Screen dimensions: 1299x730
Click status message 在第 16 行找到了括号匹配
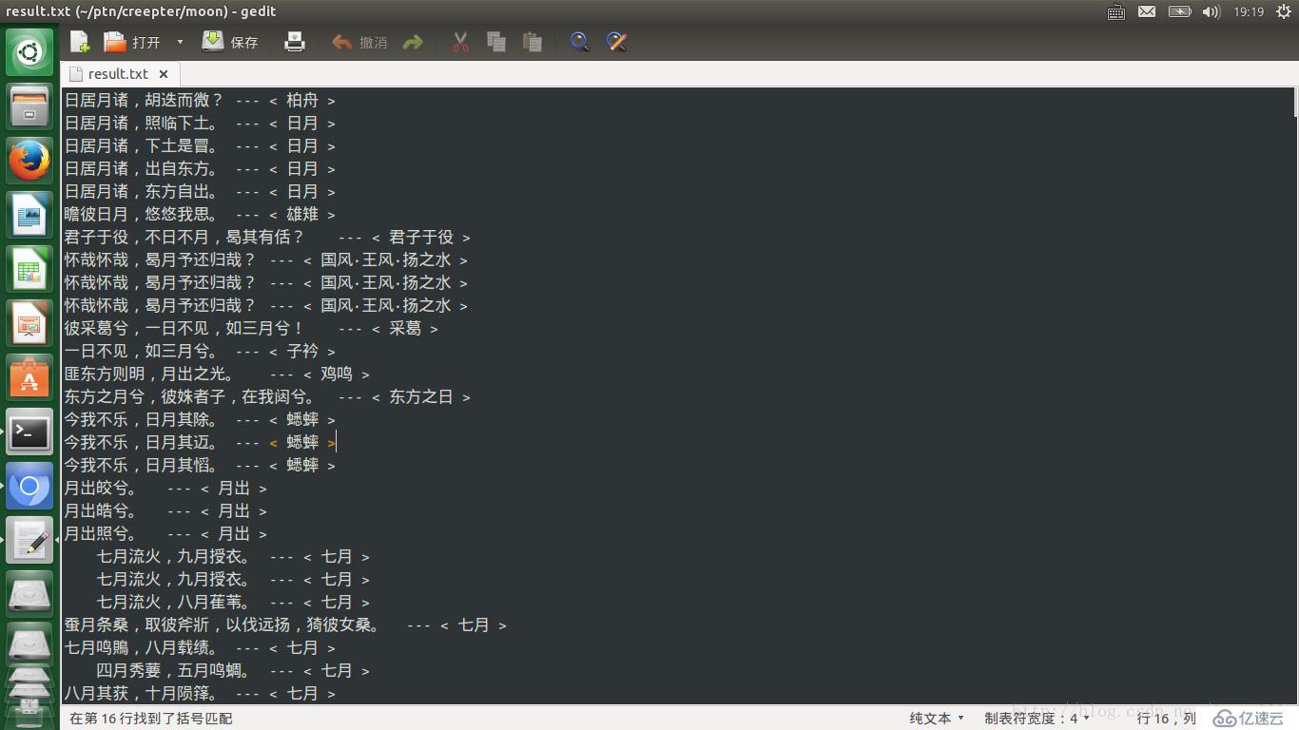151,718
